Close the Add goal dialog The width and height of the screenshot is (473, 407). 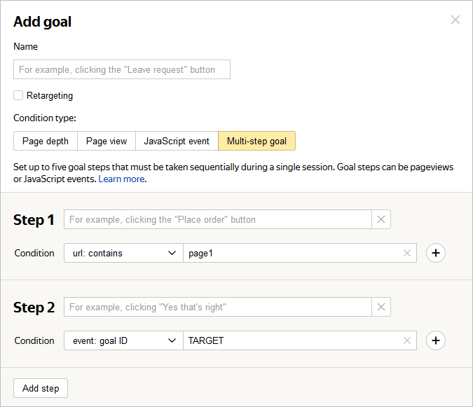[455, 20]
